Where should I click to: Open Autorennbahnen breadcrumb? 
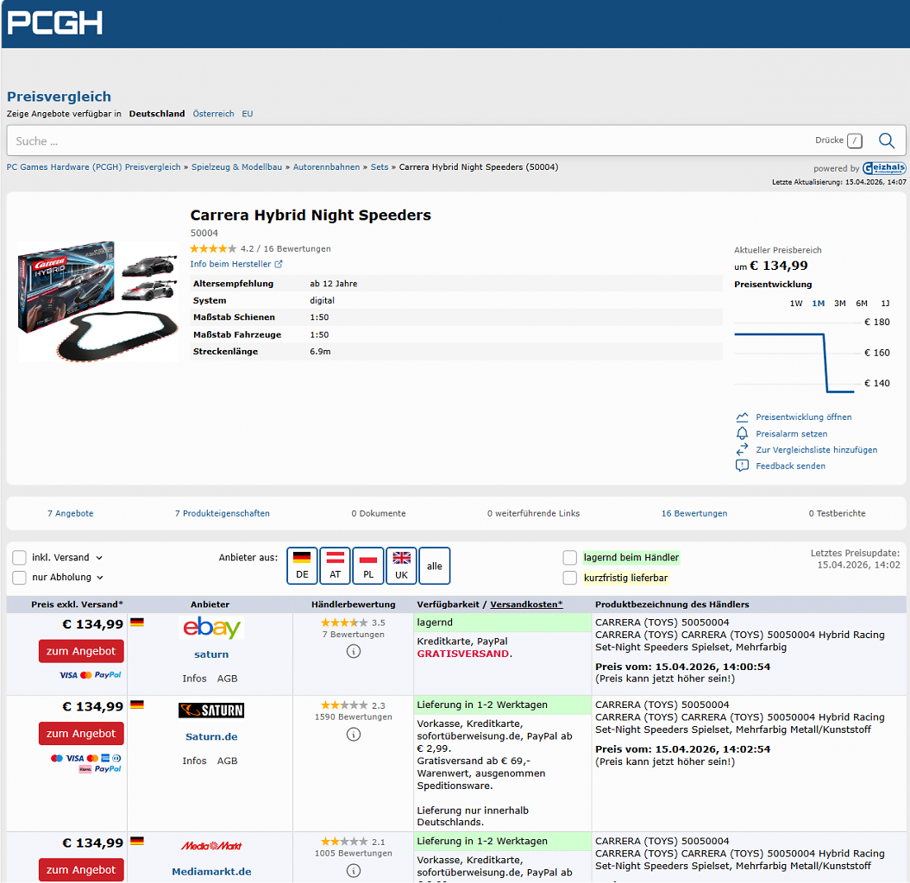326,167
